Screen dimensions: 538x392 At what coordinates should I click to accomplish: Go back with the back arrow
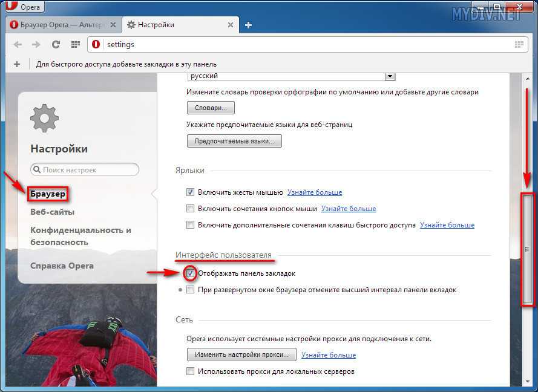coord(18,44)
